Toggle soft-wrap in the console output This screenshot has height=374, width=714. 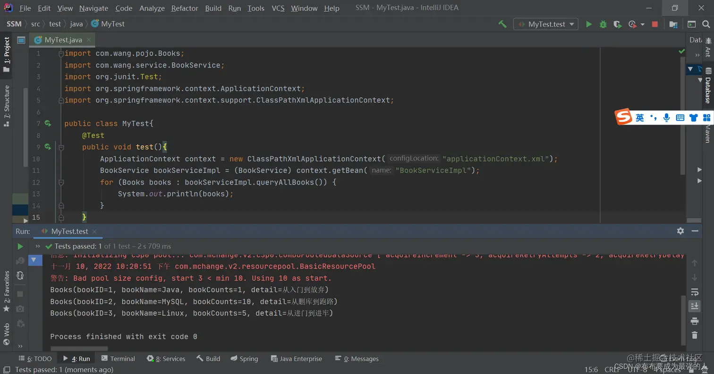tap(695, 292)
